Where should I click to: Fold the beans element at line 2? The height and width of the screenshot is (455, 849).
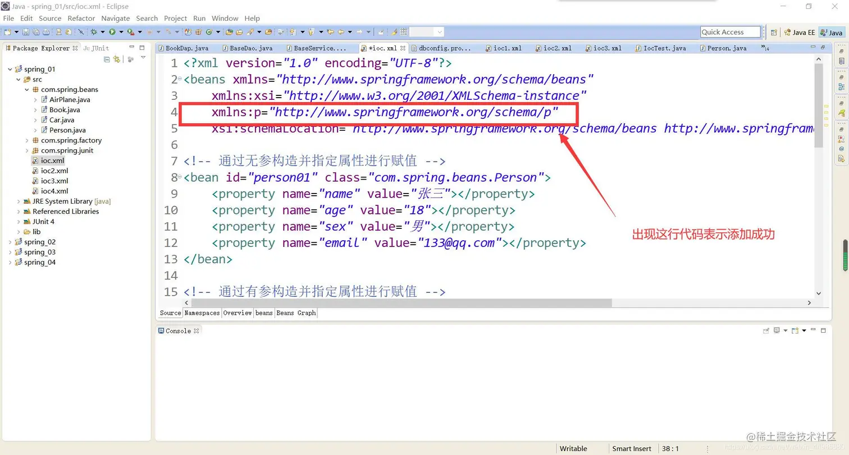(x=180, y=79)
